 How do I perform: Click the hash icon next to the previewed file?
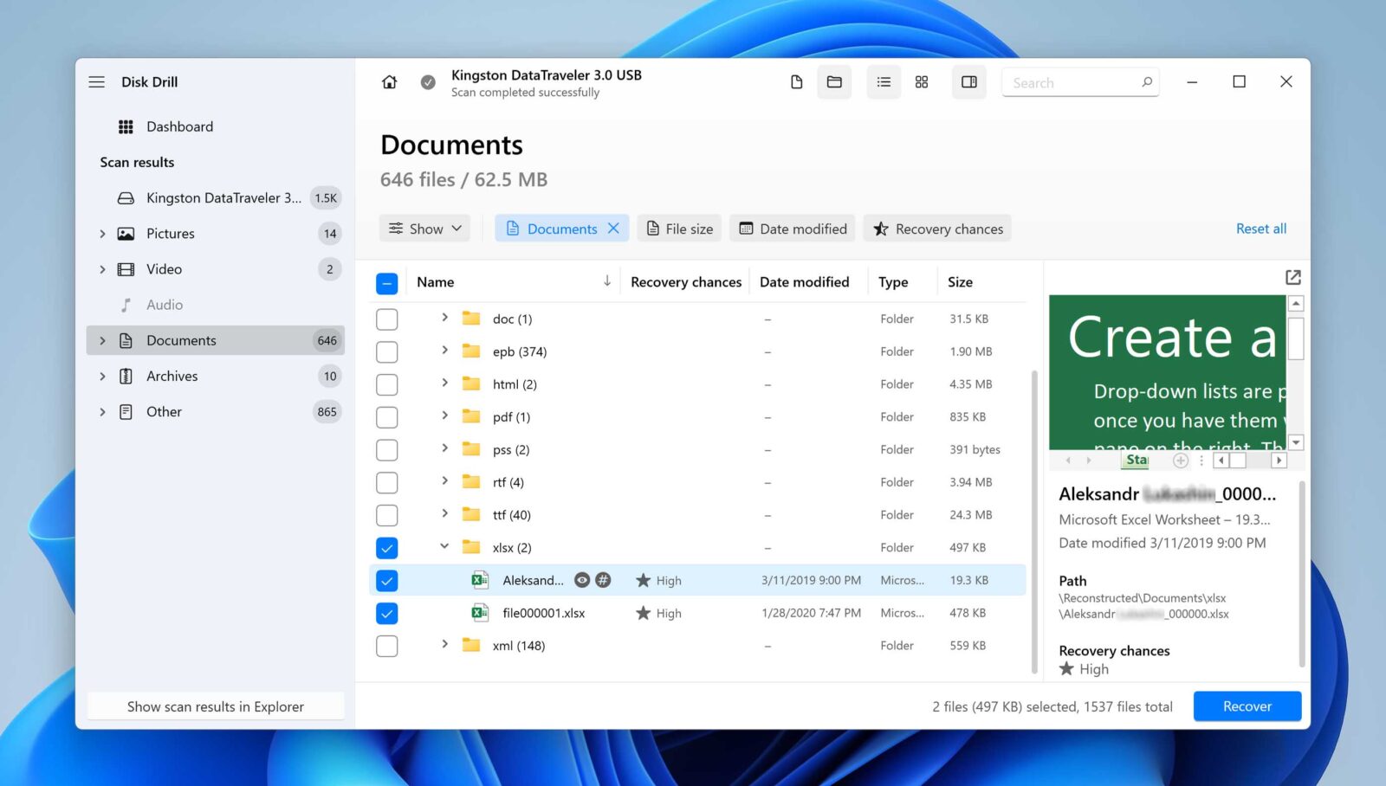(x=603, y=580)
